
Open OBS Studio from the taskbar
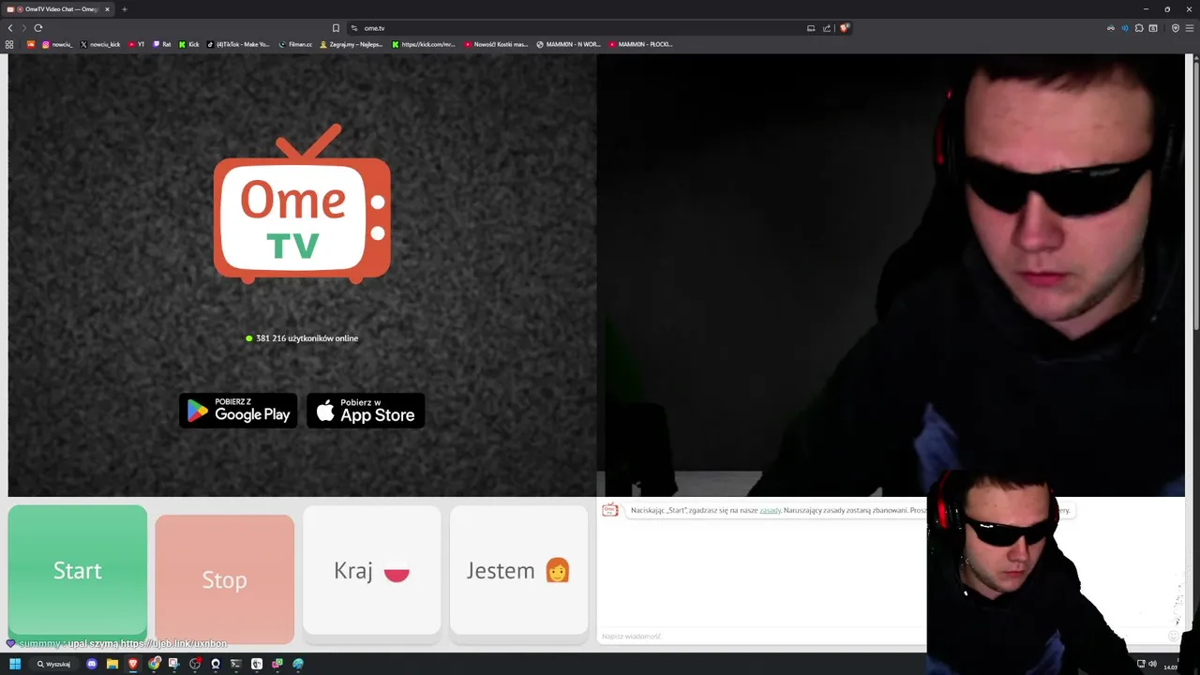click(195, 664)
